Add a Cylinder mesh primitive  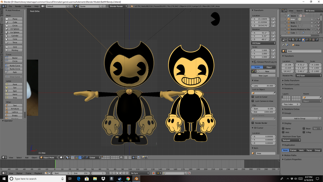[14, 36]
